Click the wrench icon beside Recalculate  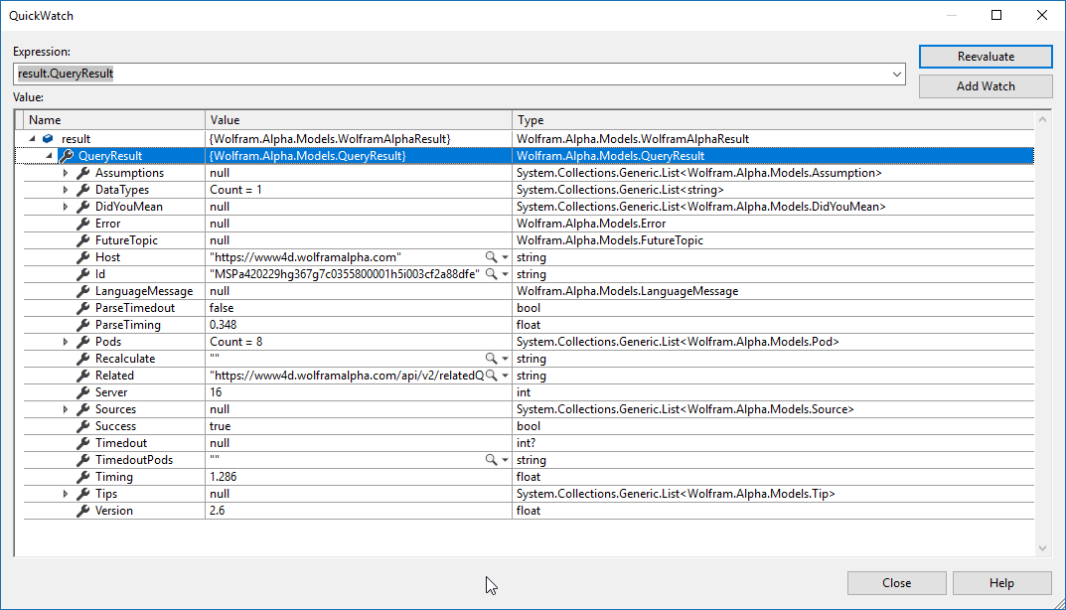[82, 359]
